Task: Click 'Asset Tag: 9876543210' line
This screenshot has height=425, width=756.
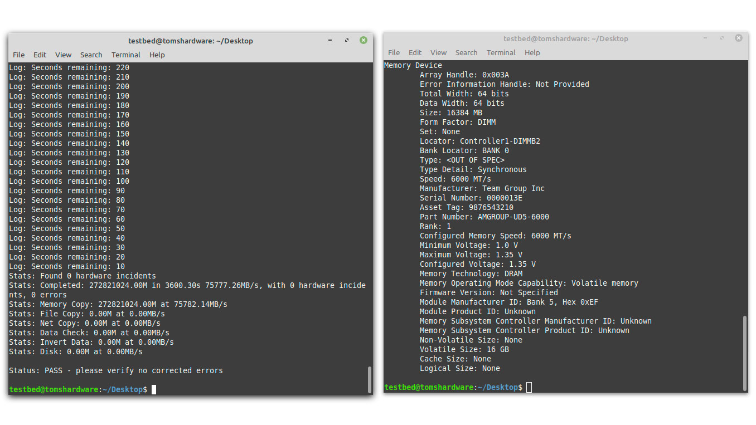Action: tap(467, 207)
